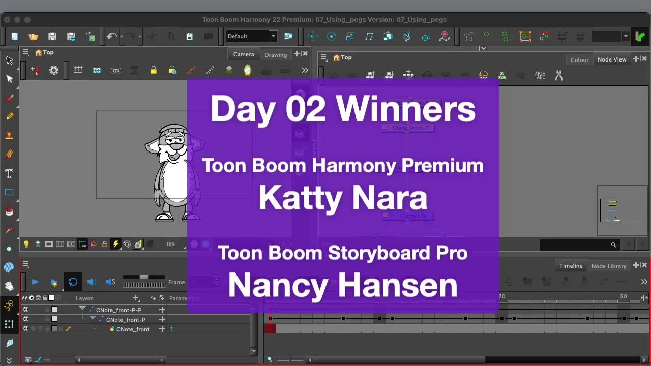Switch to the Timeline tab
Image resolution: width=651 pixels, height=366 pixels.
[x=571, y=266]
